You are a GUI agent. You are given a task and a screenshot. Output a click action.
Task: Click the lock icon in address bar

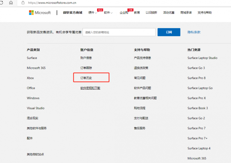point(23,3)
